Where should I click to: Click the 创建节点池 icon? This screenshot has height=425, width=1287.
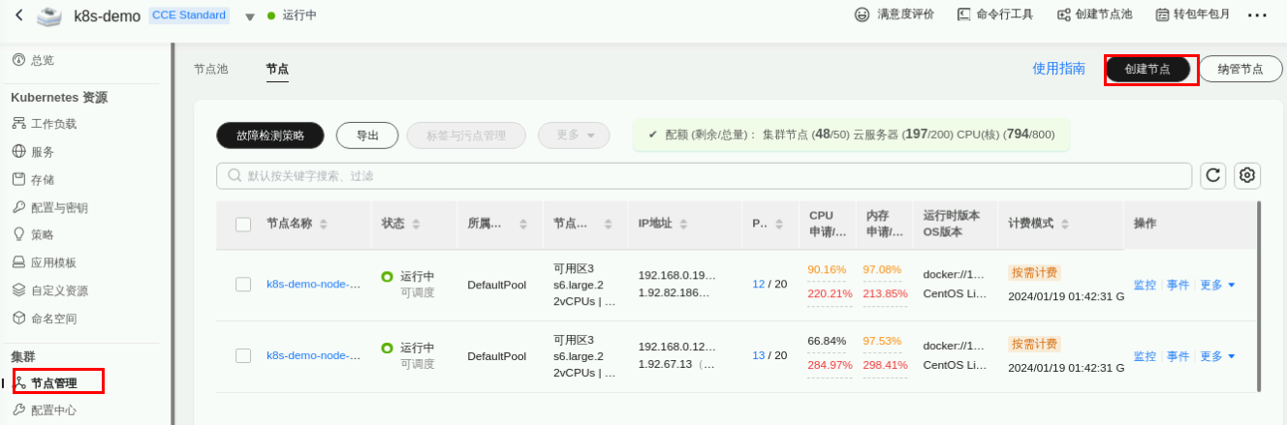click(x=1064, y=15)
